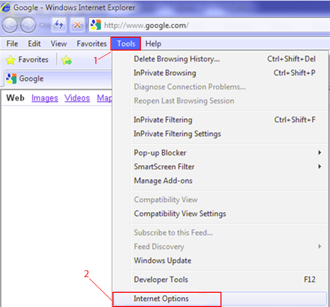Image resolution: width=330 pixels, height=307 pixels.
Task: Open the Favorites menu in menu bar
Action: point(91,44)
